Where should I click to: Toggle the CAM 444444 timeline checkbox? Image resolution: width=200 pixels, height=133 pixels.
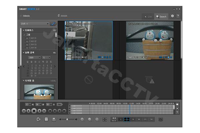[70, 113]
